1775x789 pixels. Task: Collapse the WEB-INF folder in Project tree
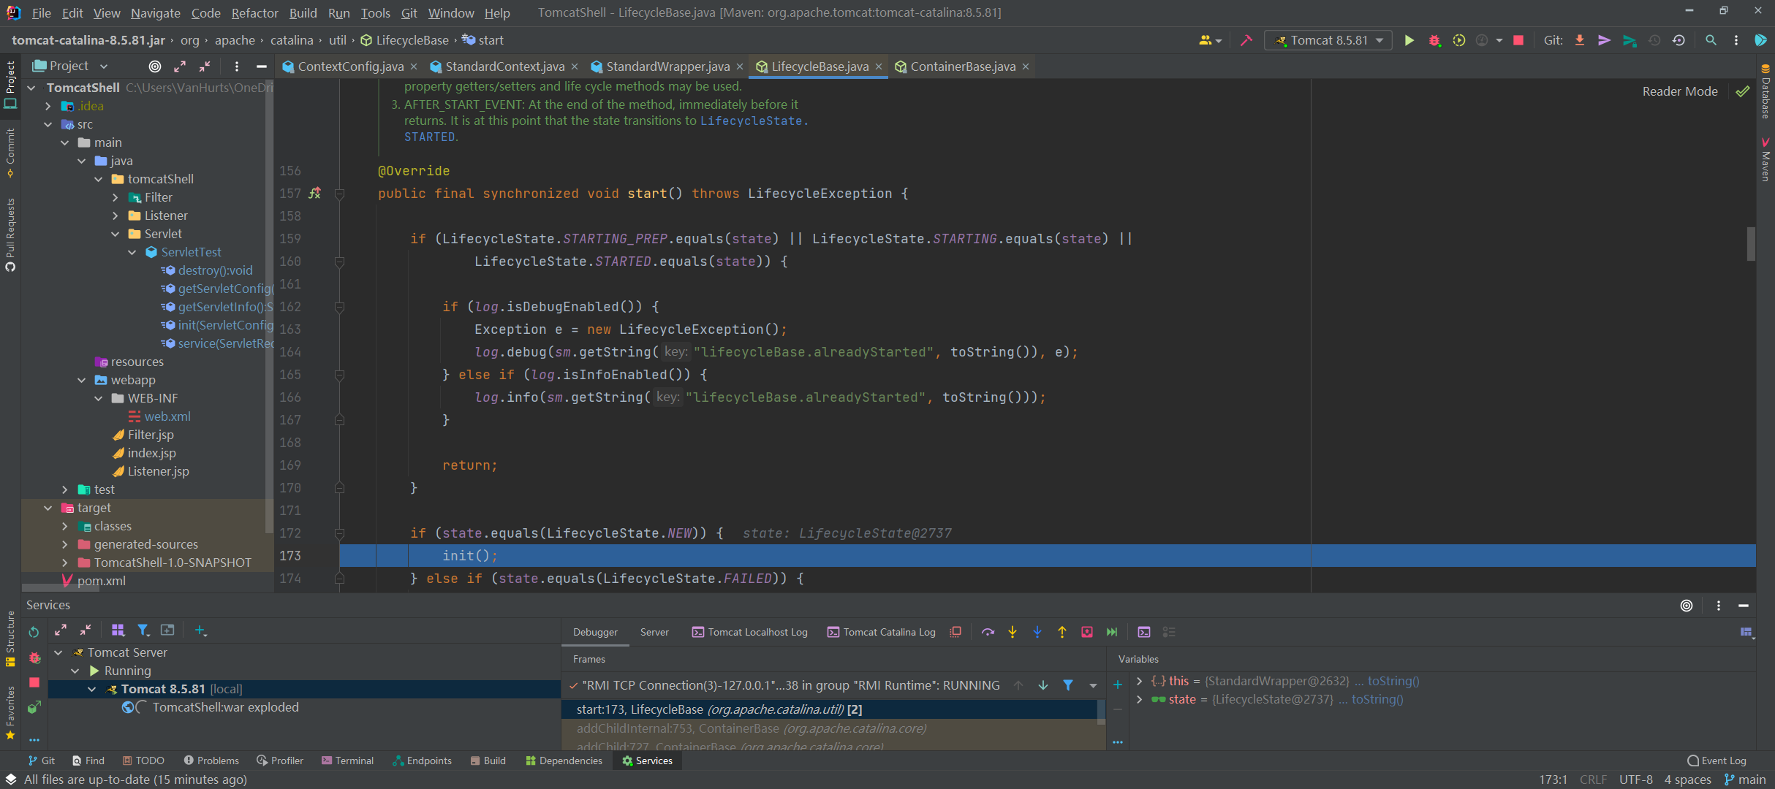pos(99,398)
